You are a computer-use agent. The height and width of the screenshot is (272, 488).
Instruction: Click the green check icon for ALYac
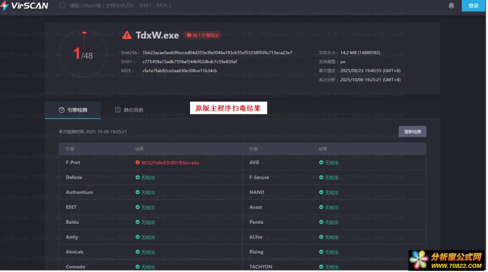tap(321, 237)
